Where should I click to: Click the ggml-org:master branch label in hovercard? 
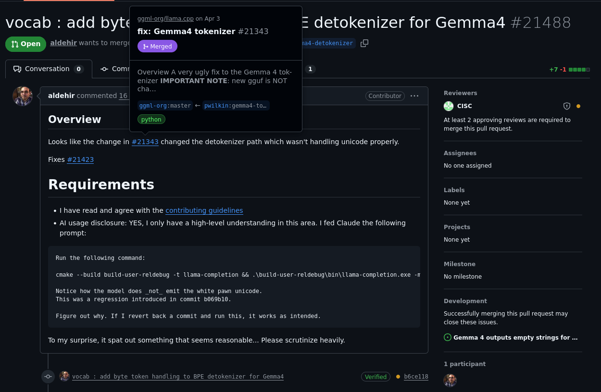coord(165,106)
